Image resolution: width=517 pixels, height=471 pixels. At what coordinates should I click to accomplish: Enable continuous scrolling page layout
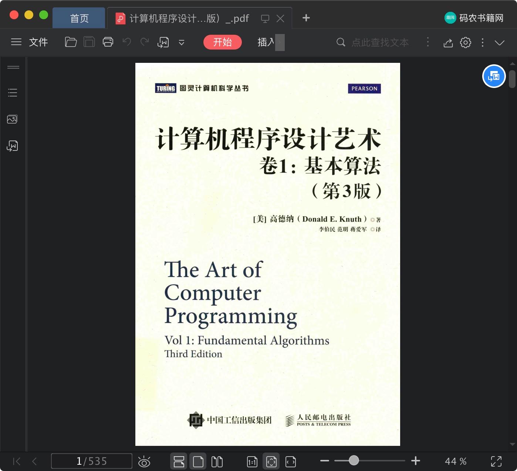point(179,461)
